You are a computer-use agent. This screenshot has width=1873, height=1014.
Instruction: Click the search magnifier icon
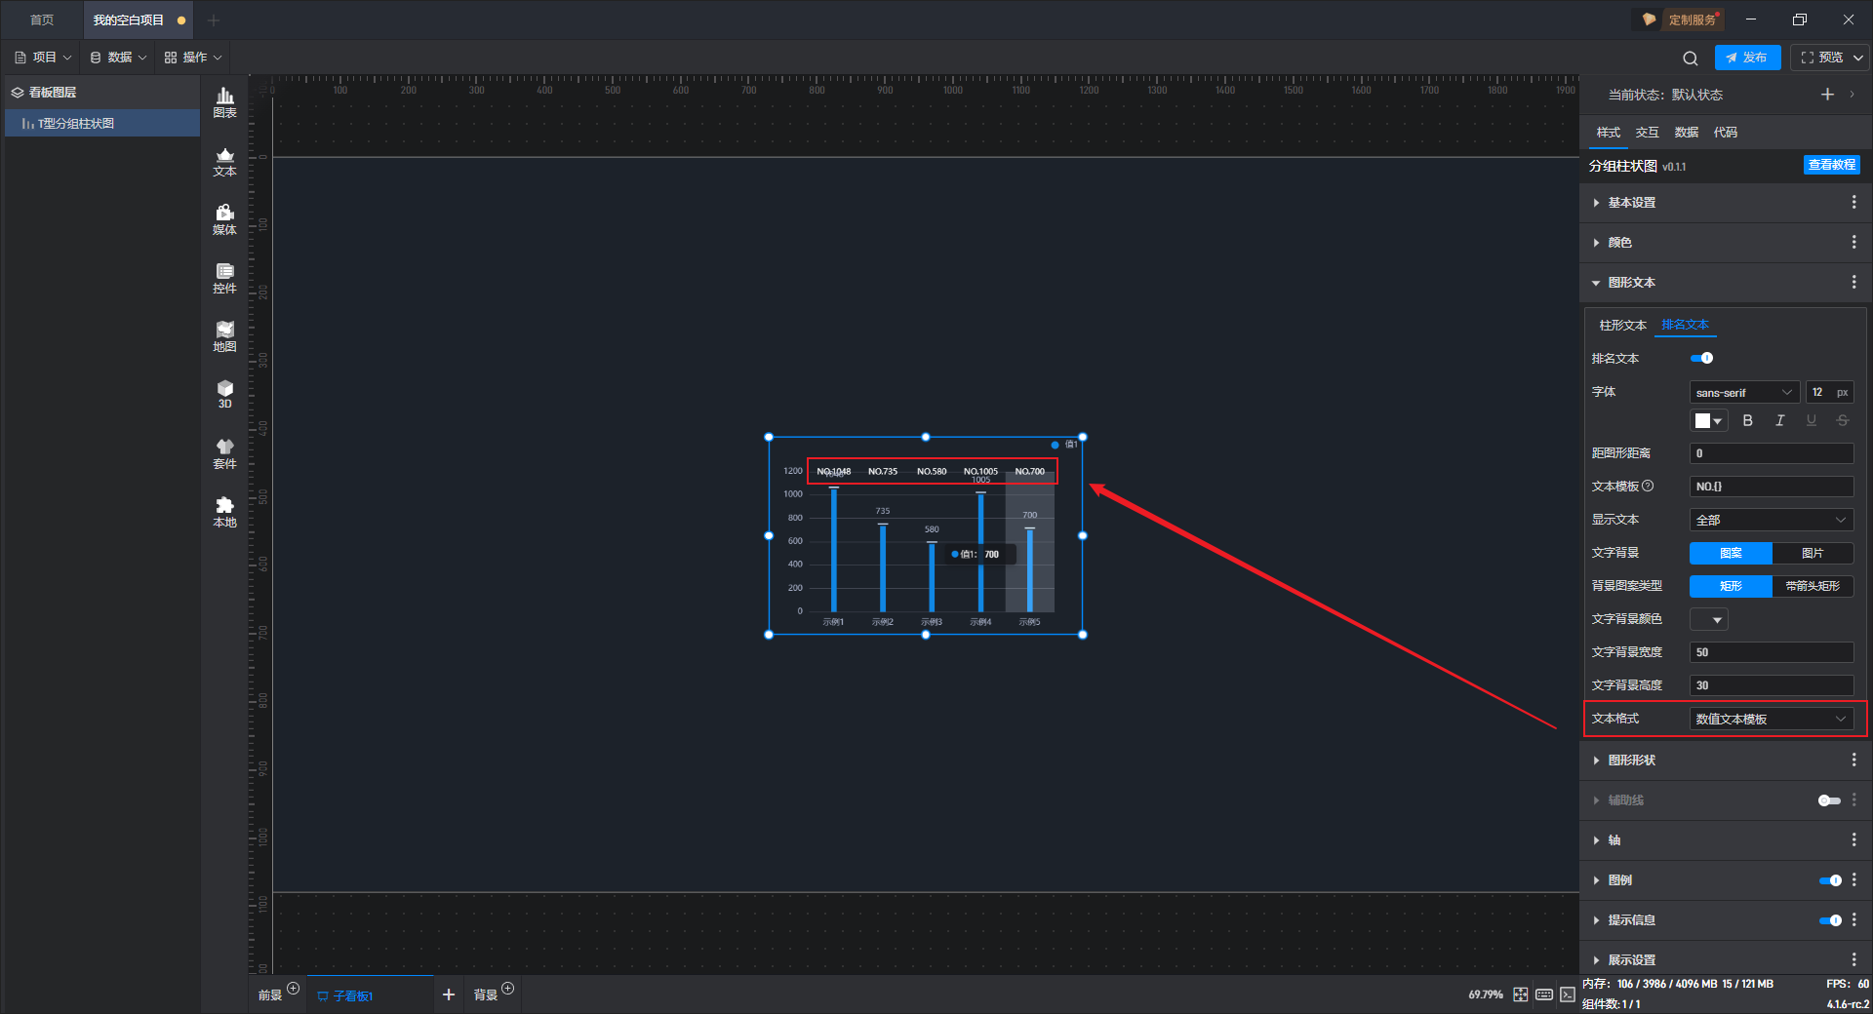(1691, 58)
